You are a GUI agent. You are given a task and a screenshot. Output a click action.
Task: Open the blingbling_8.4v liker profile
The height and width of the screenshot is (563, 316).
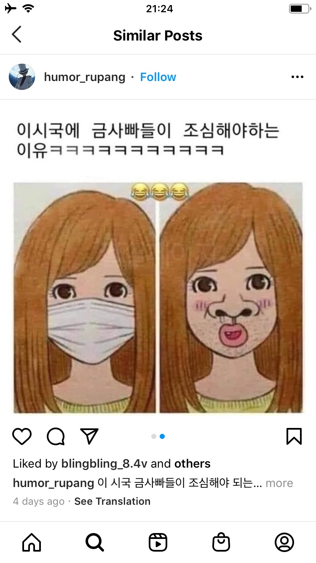104,463
